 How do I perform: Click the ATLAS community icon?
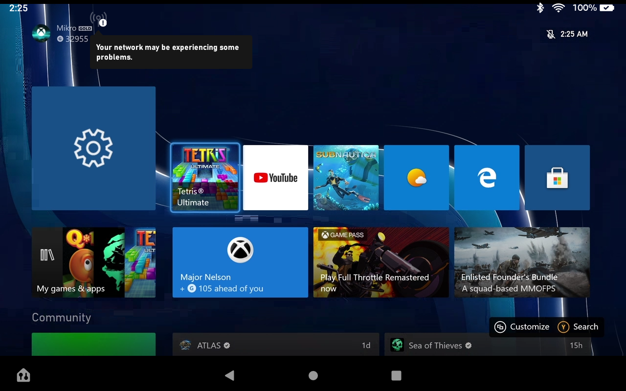(185, 345)
